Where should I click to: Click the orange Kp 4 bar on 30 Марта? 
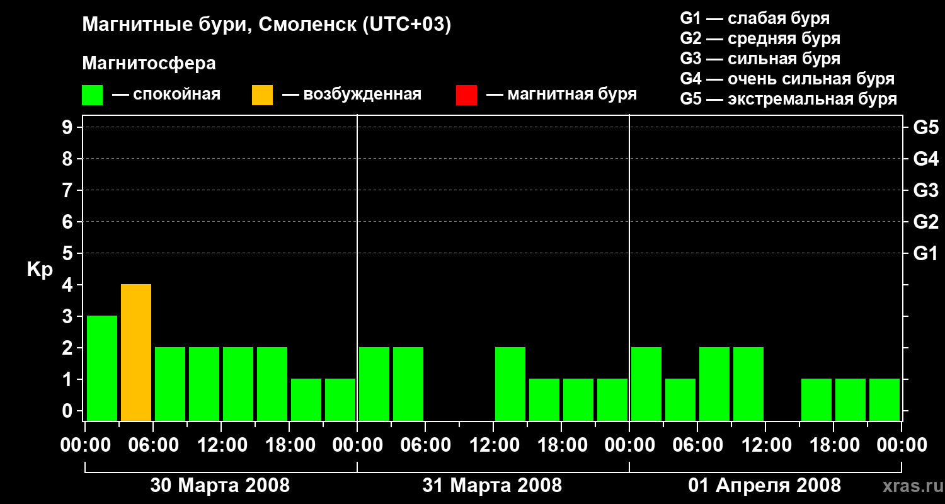pos(136,352)
